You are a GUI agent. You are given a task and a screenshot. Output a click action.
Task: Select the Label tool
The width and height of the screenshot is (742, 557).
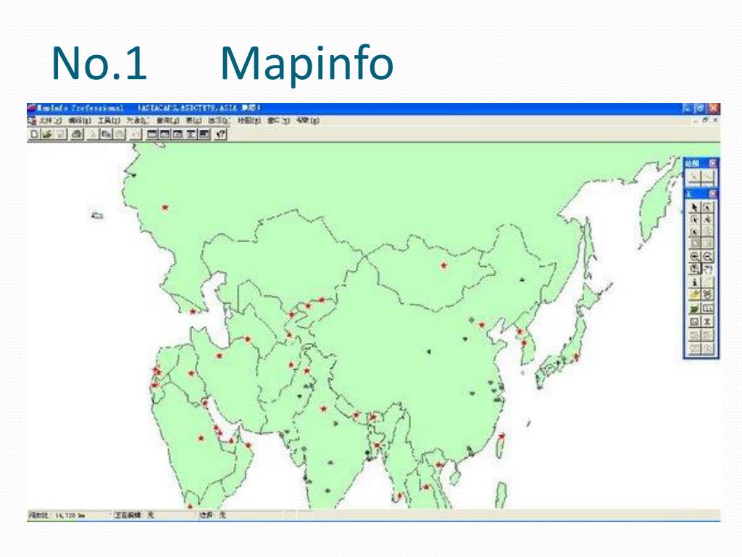(x=694, y=294)
